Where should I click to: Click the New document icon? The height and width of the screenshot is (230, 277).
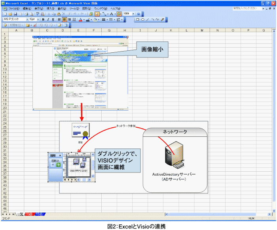pos(6,14)
